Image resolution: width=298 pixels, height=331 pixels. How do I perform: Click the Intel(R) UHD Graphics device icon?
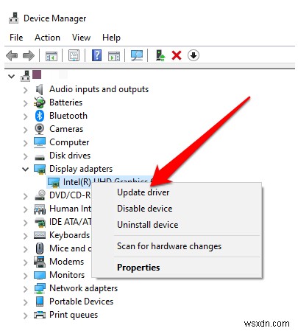(x=54, y=182)
